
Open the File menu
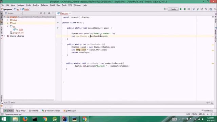[2, 5]
